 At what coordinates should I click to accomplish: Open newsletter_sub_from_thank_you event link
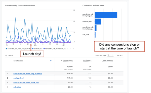[x=26, y=82]
